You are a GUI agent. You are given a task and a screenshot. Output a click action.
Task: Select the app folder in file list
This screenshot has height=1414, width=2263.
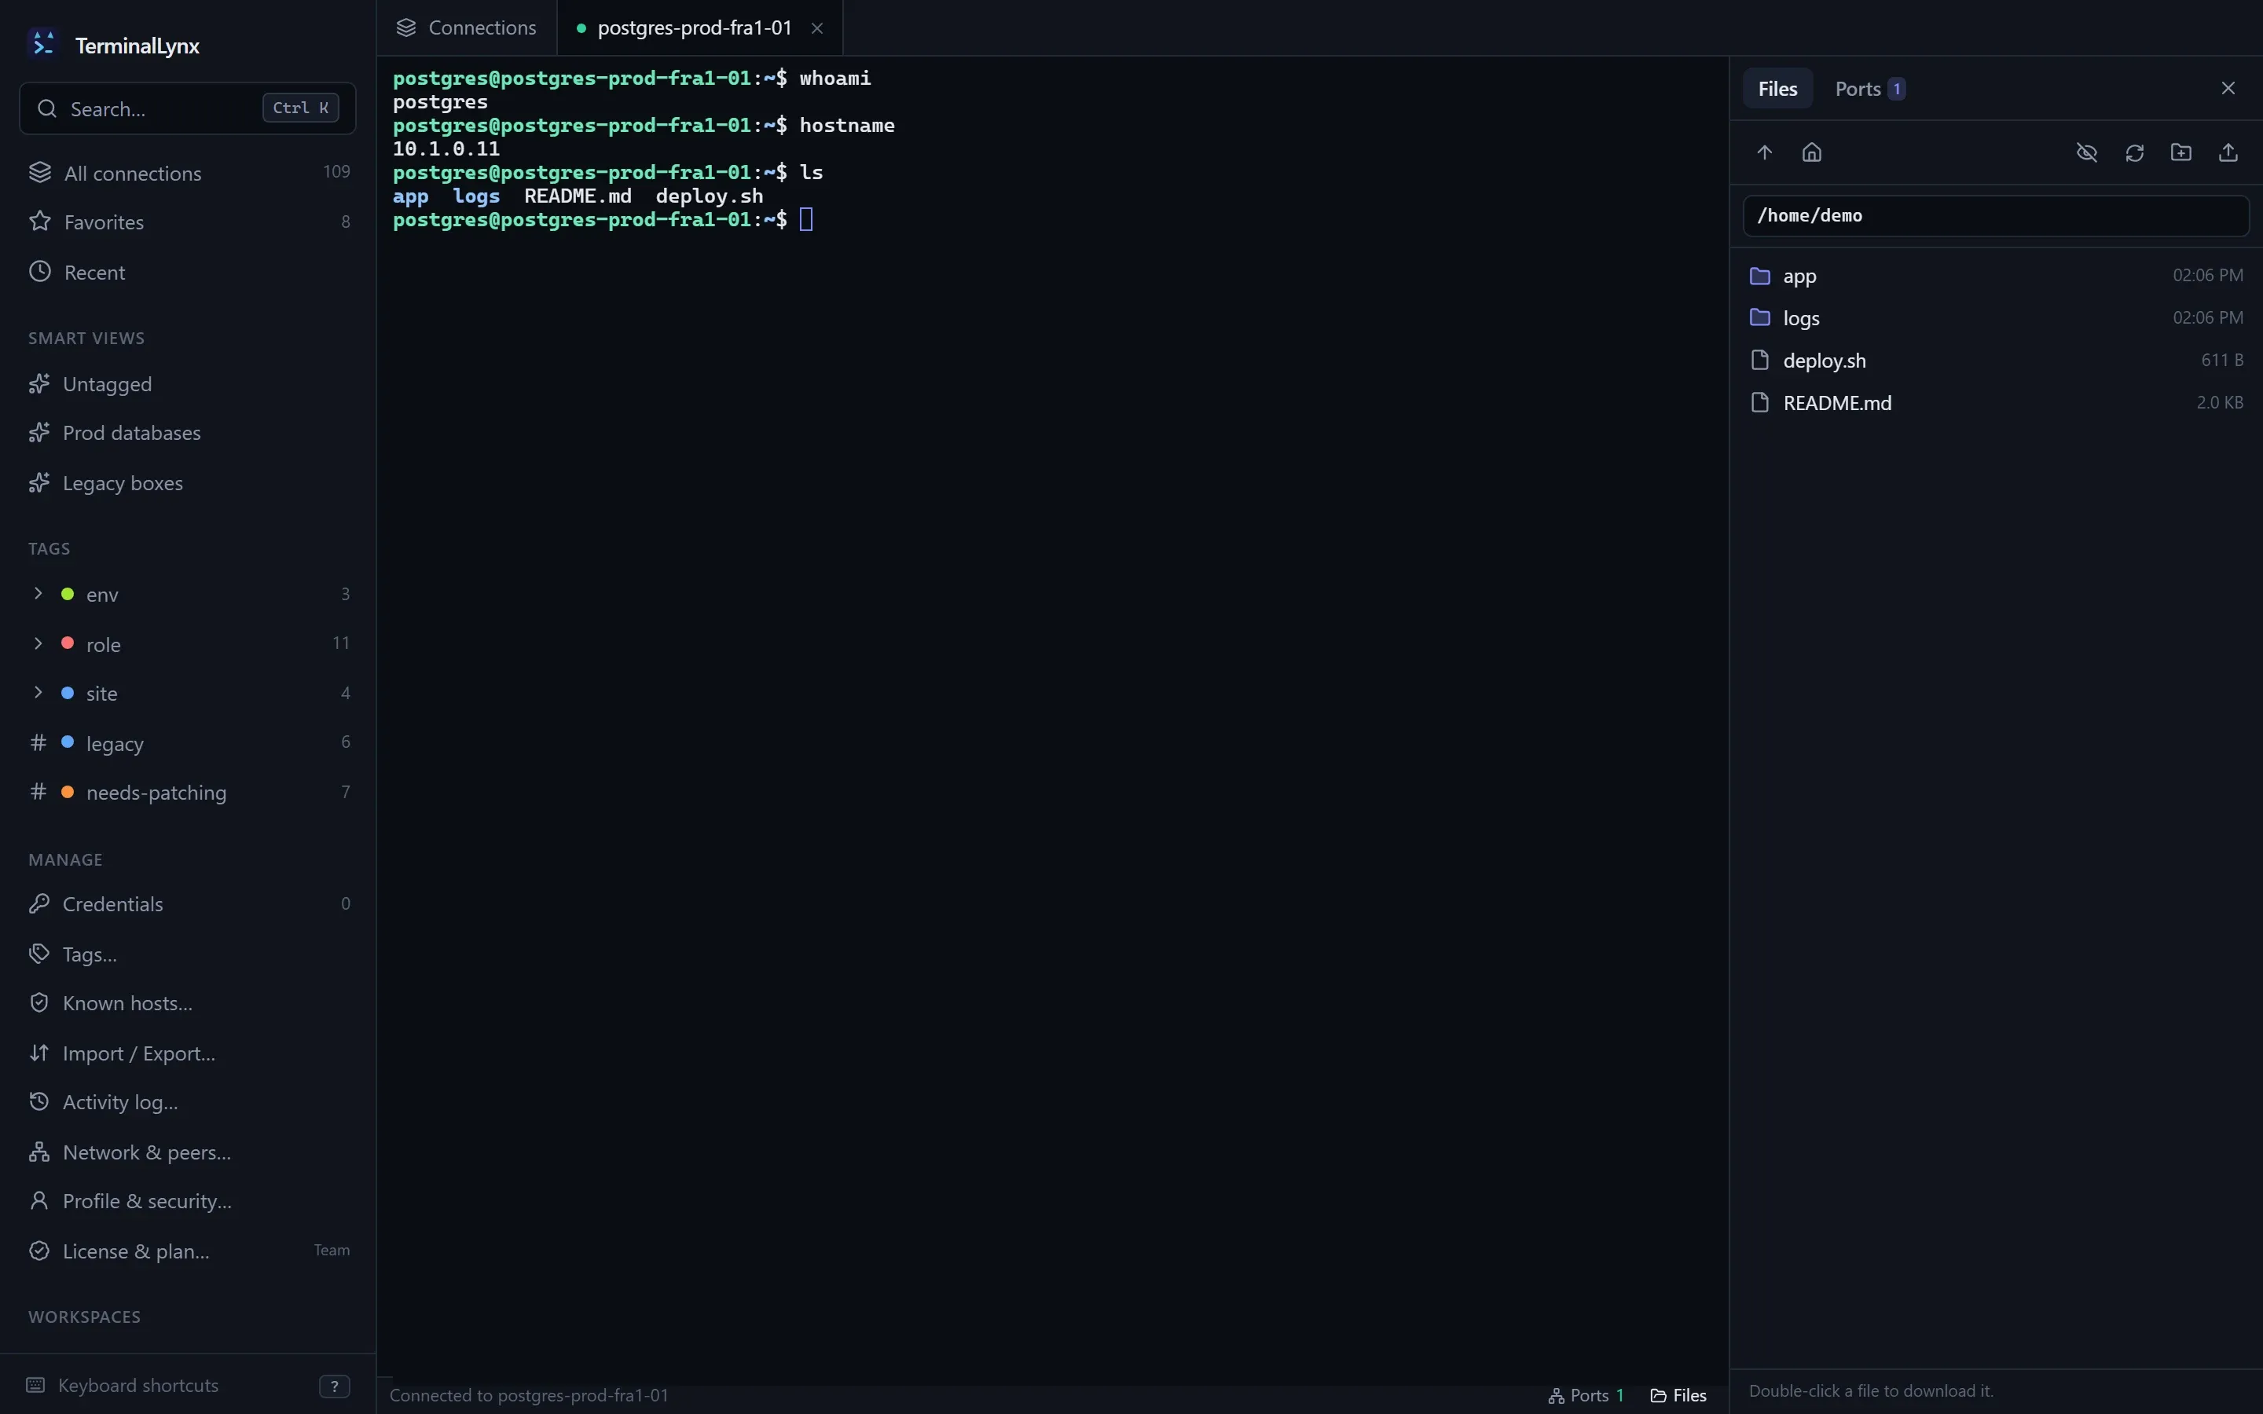[x=1996, y=276]
